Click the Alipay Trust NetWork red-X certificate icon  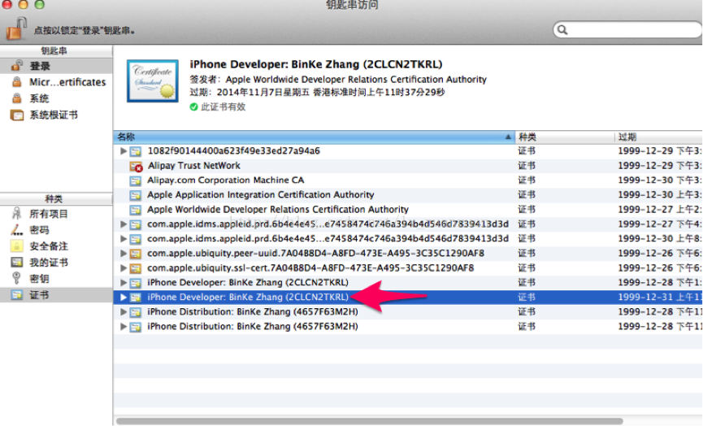pos(136,166)
